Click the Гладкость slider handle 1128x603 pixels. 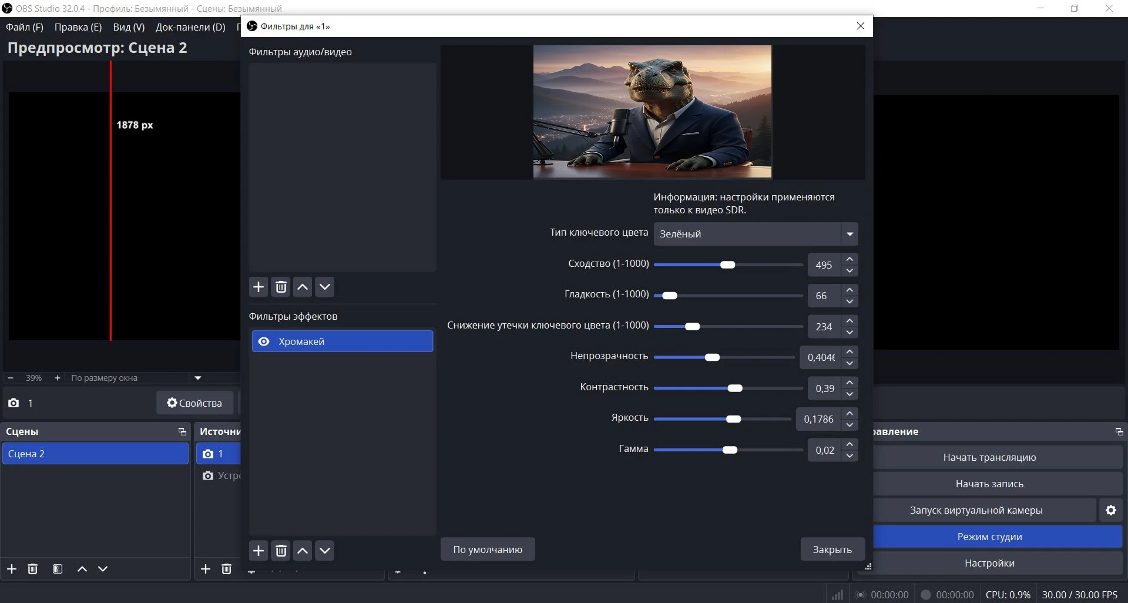pos(670,296)
